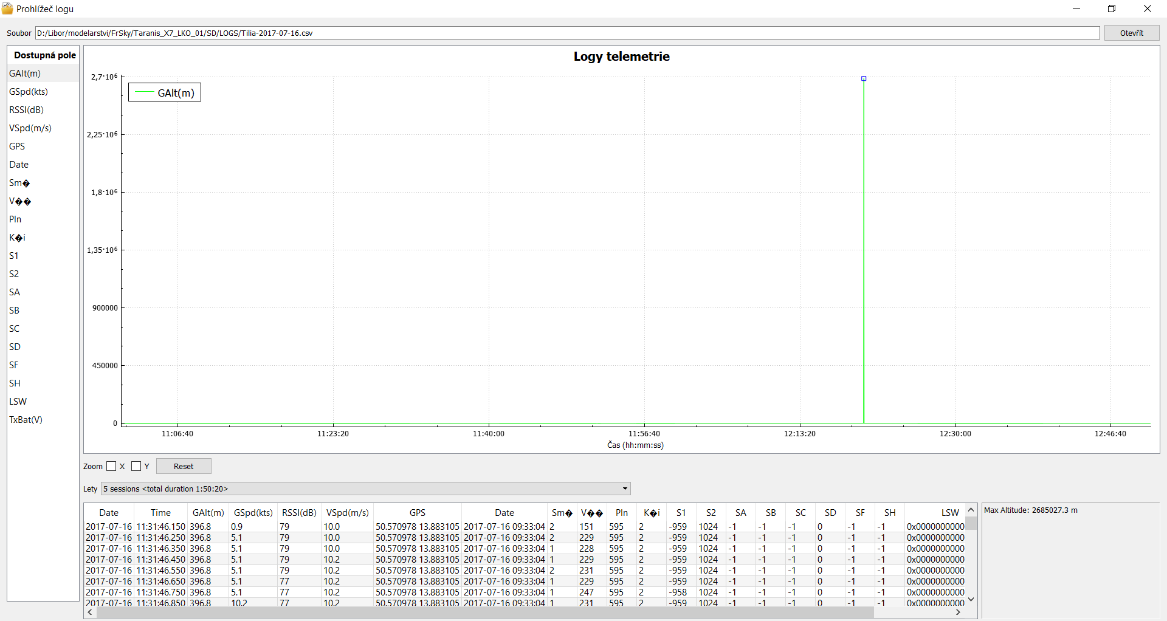Select the LSW field in the list
Viewport: 1167px width, 621px height.
(x=43, y=401)
